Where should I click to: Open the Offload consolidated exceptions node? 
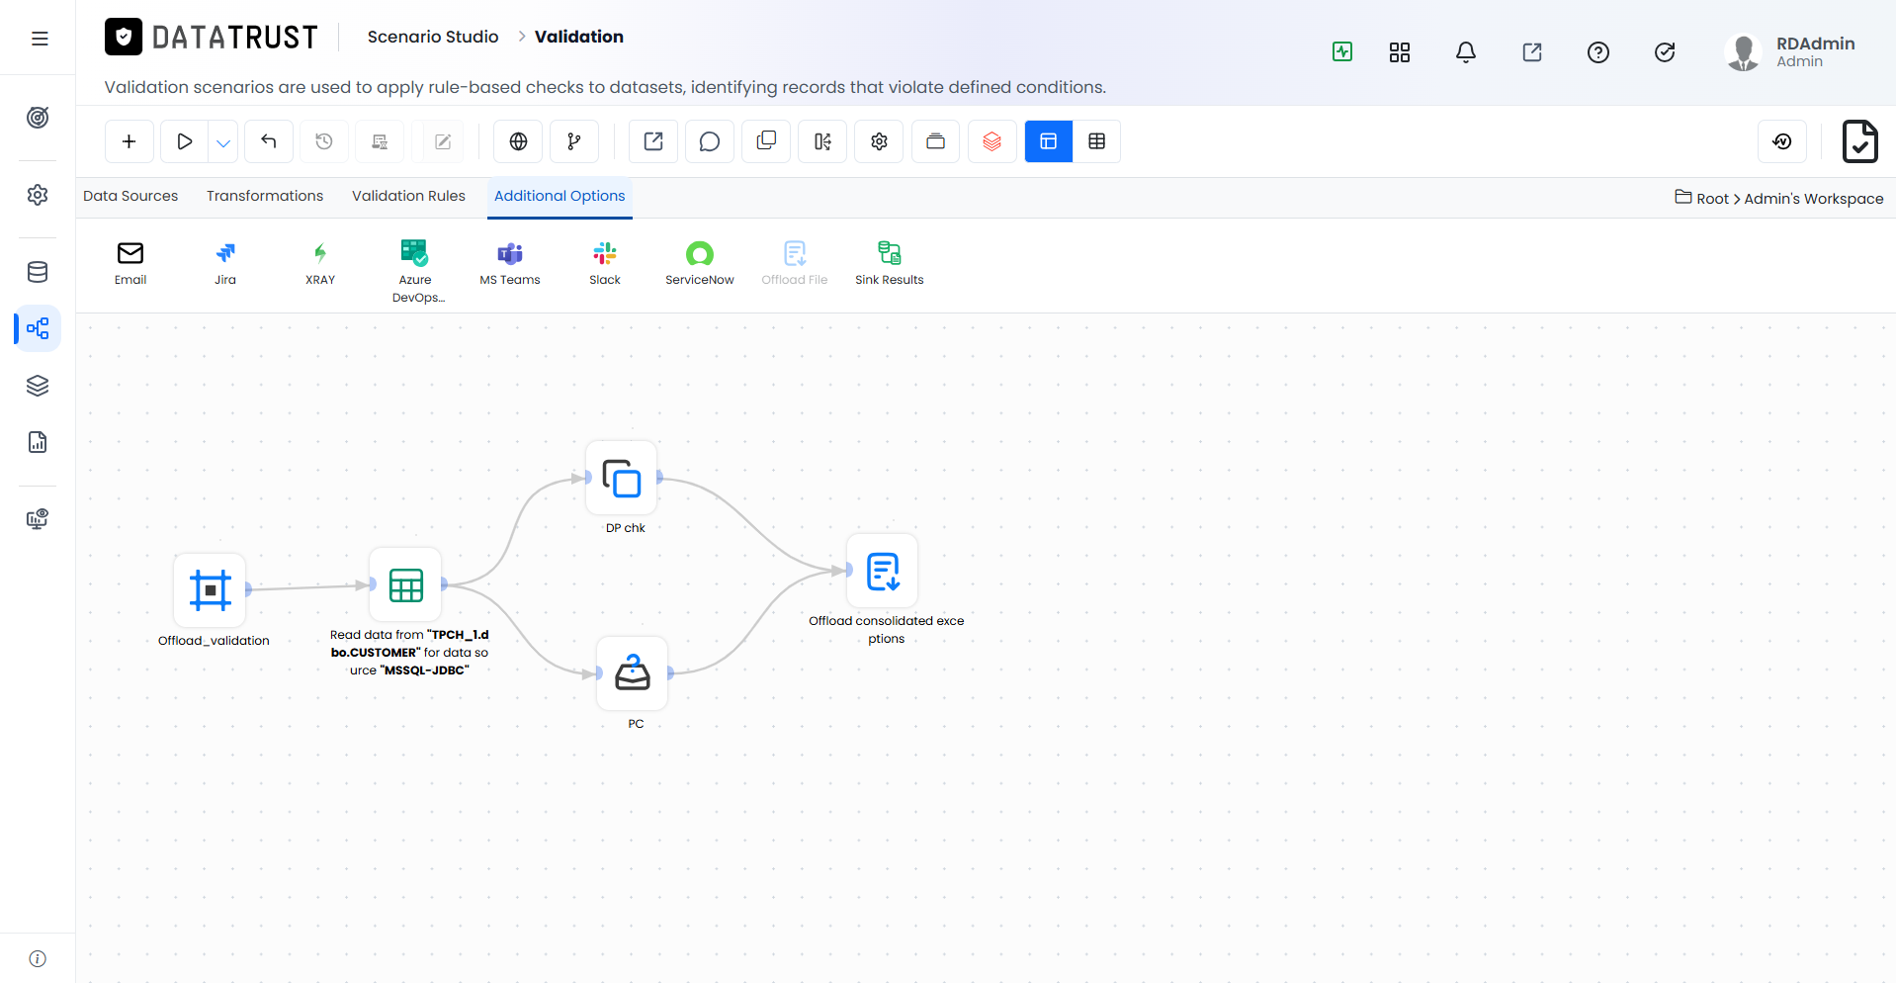[x=883, y=571]
